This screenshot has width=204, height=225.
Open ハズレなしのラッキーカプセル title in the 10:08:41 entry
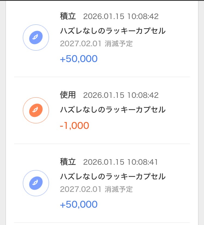coord(113,177)
